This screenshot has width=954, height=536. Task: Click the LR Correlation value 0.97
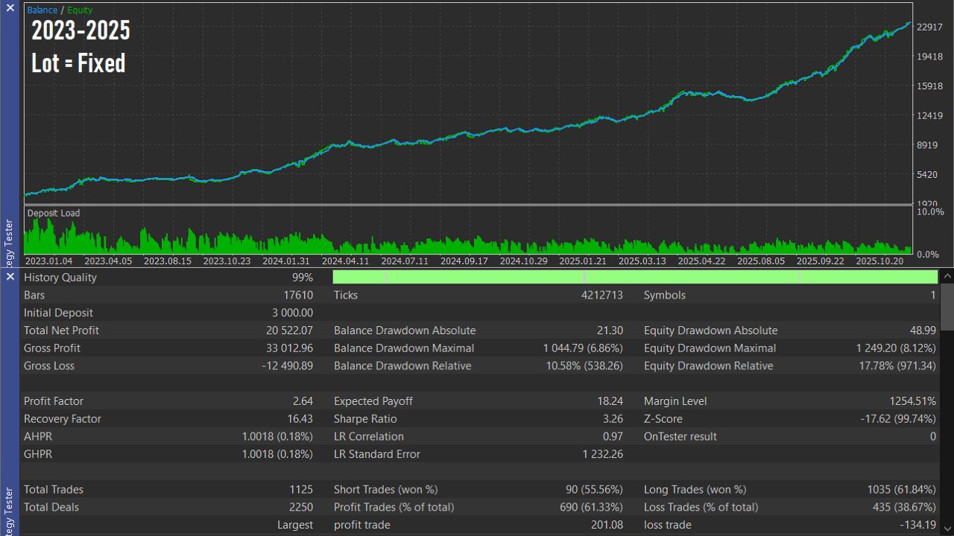tap(613, 437)
